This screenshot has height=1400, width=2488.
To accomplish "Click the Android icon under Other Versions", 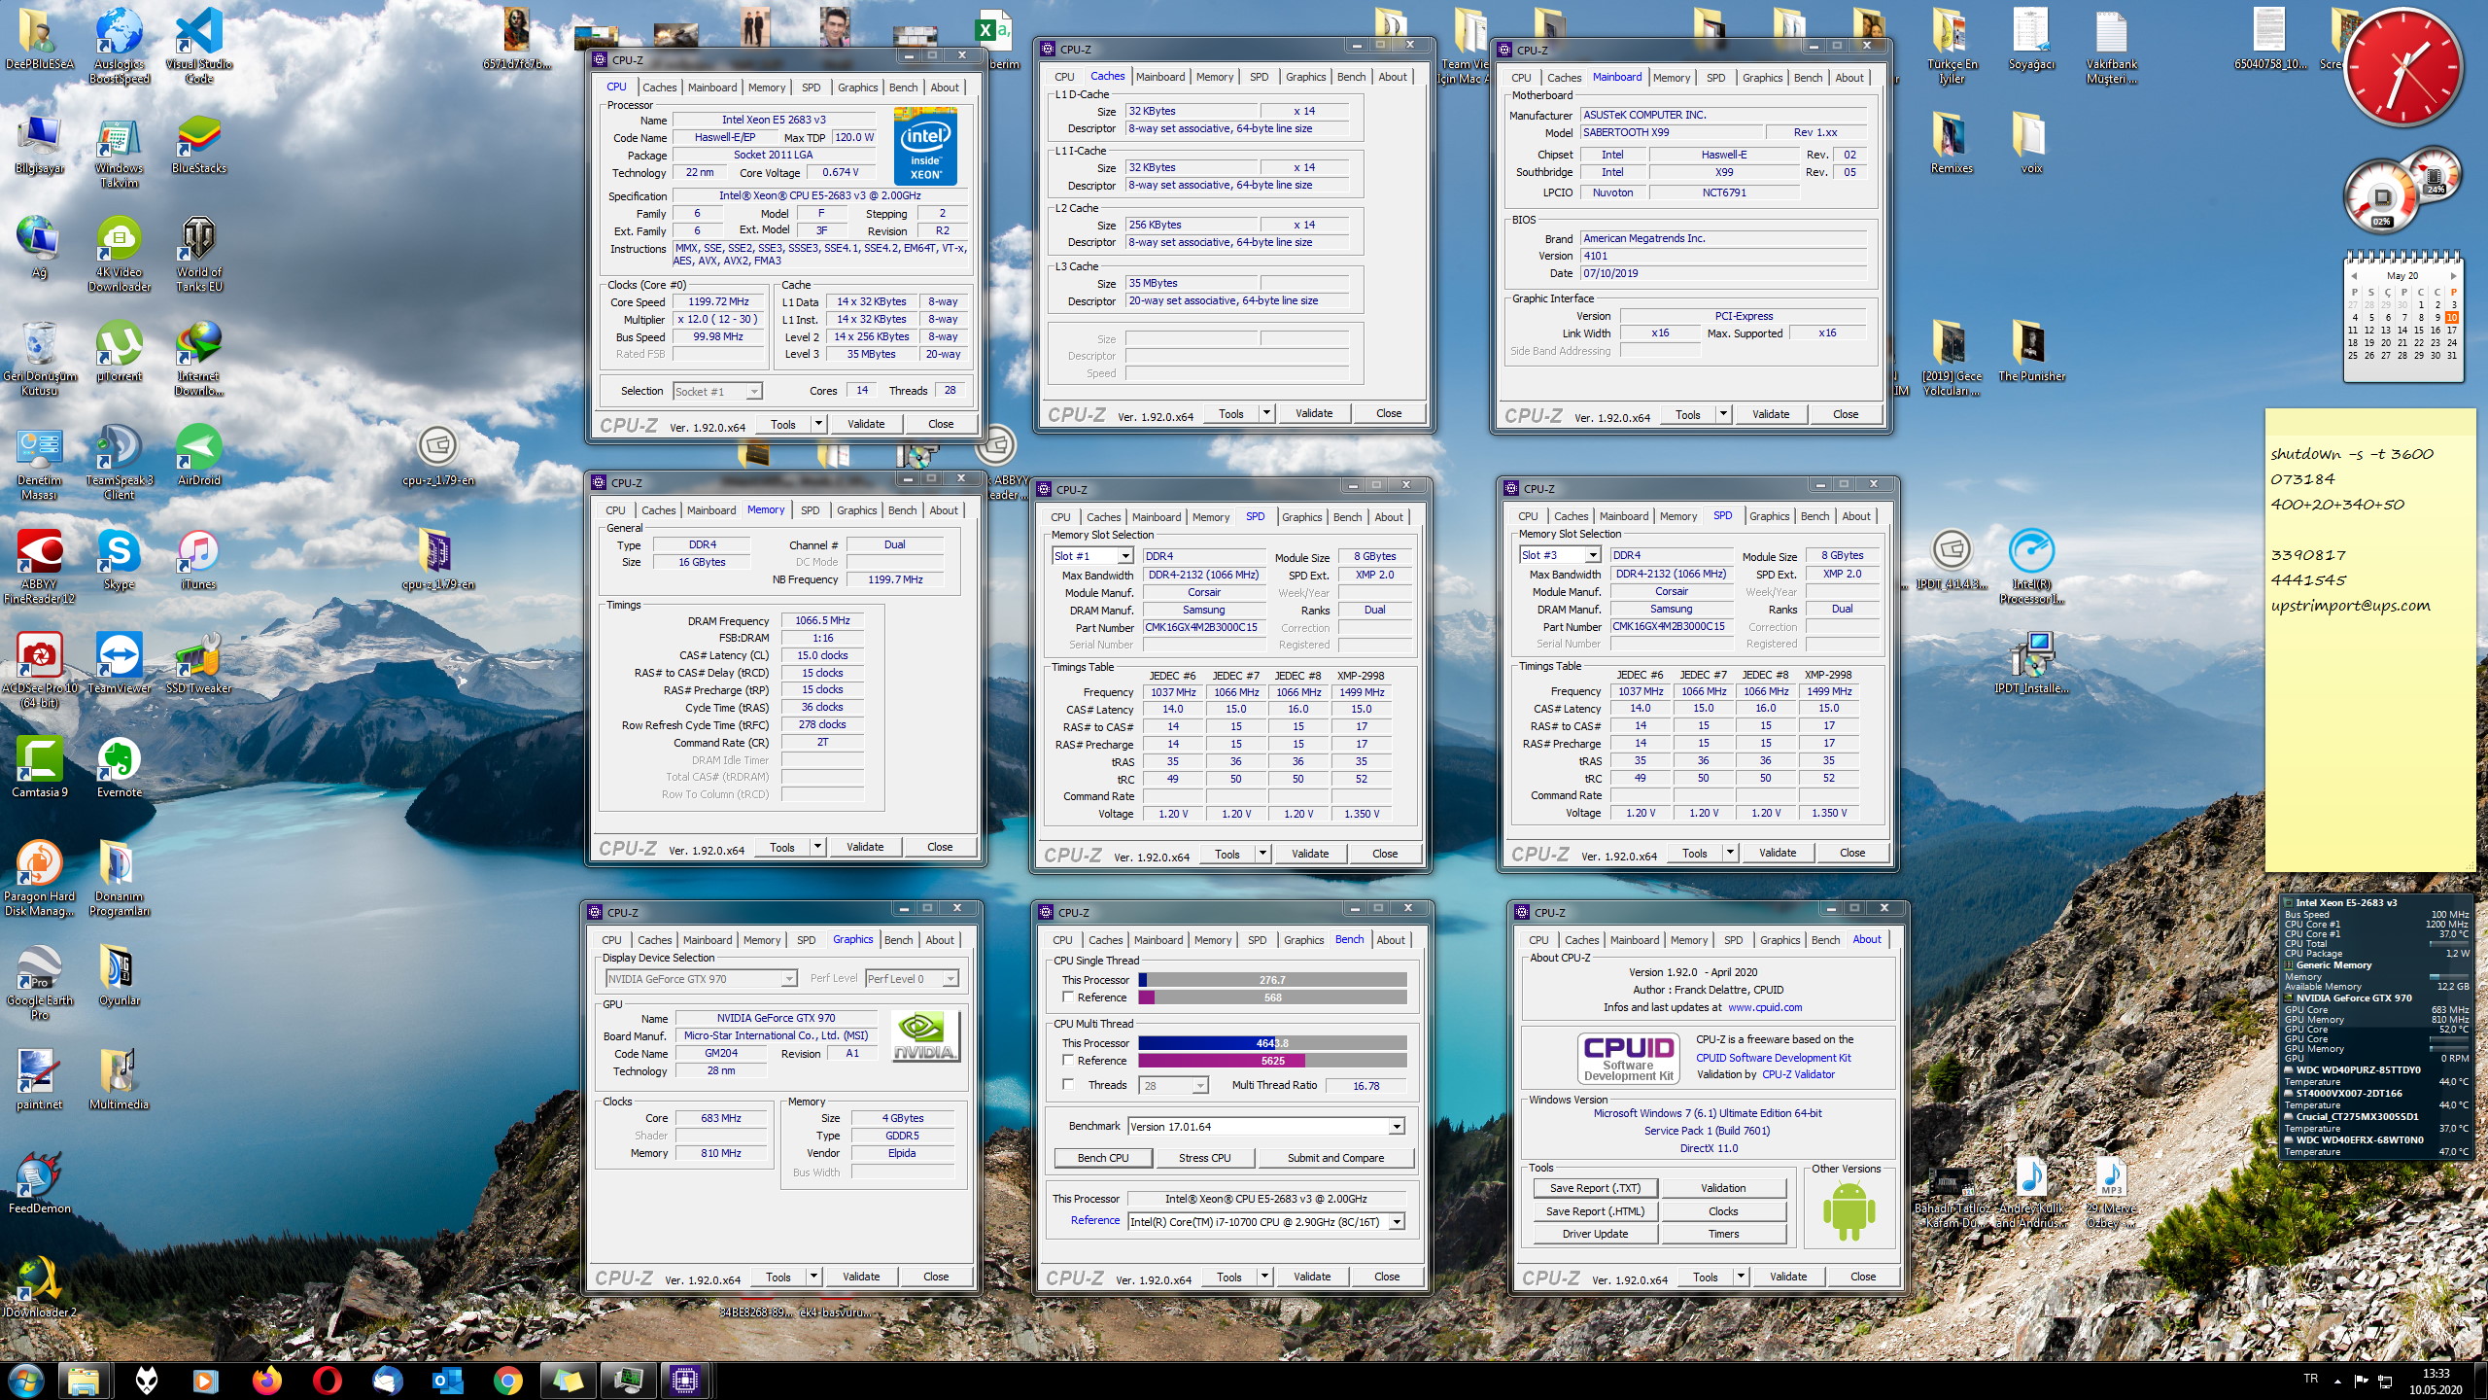I will coord(1848,1210).
